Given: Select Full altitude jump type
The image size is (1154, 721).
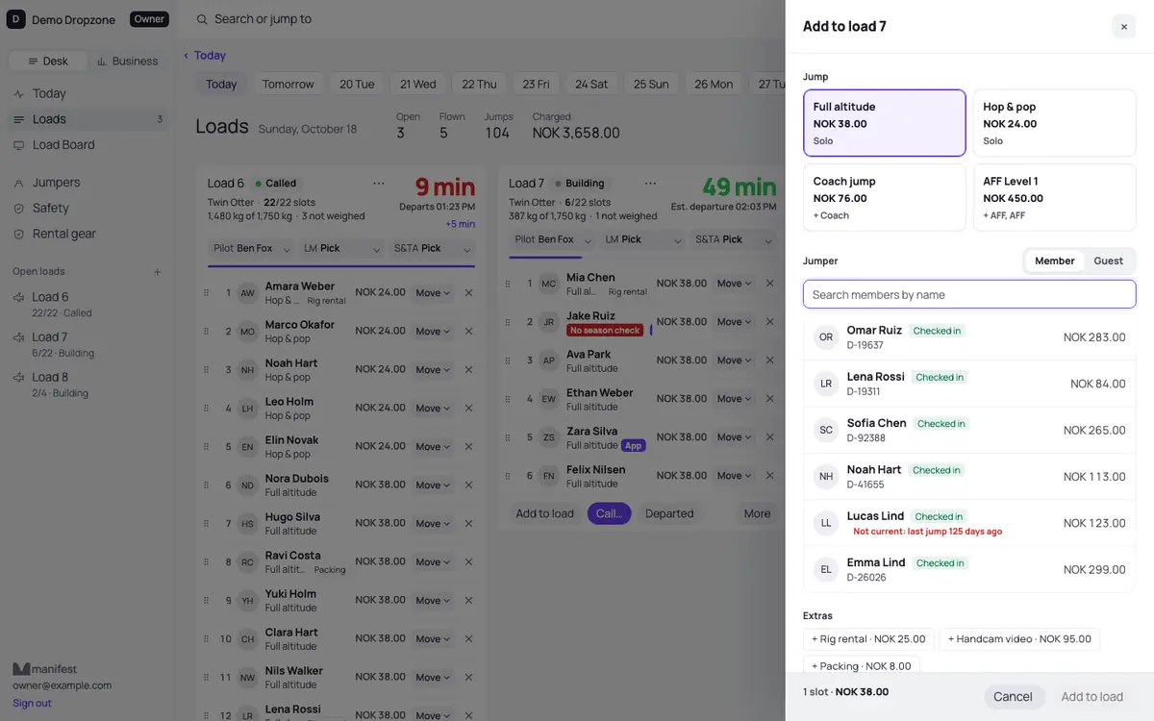Looking at the screenshot, I should [885, 123].
